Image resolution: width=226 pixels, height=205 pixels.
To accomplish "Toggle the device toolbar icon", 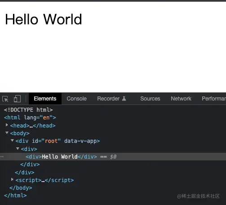I will pyautogui.click(x=17, y=99).
